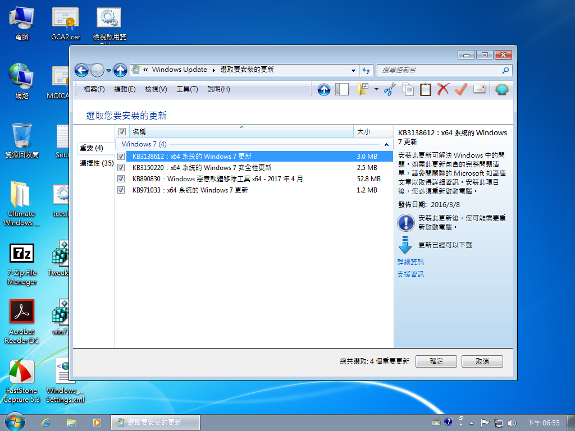Click the clipboard Paste icon
The width and height of the screenshot is (575, 431).
click(426, 89)
